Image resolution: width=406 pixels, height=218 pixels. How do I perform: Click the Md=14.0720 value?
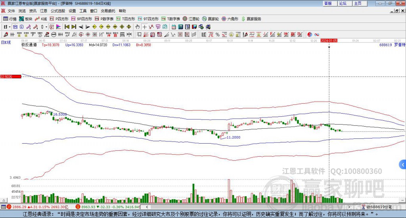(98, 45)
